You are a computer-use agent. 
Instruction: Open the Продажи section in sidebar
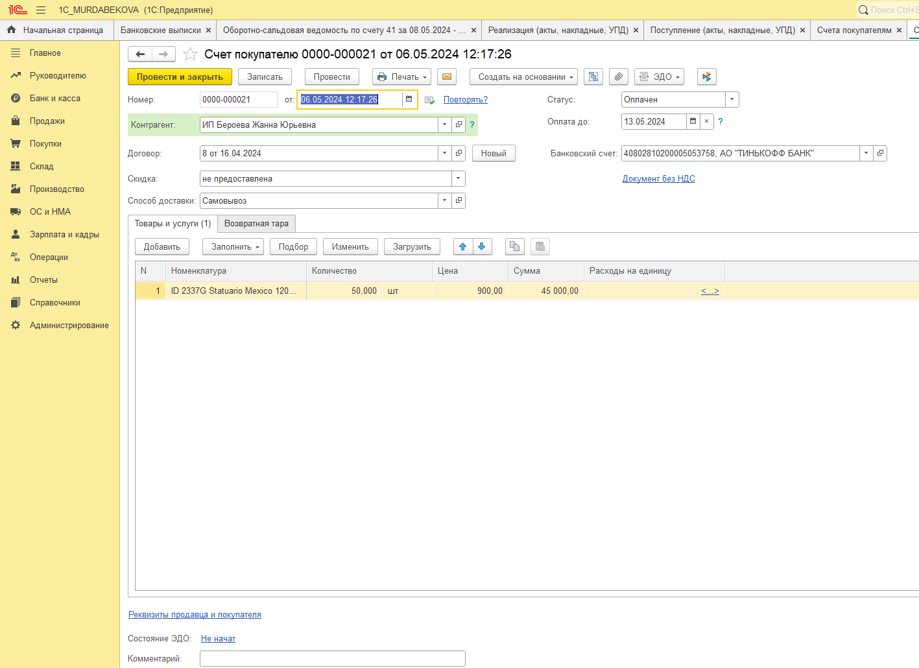click(47, 121)
